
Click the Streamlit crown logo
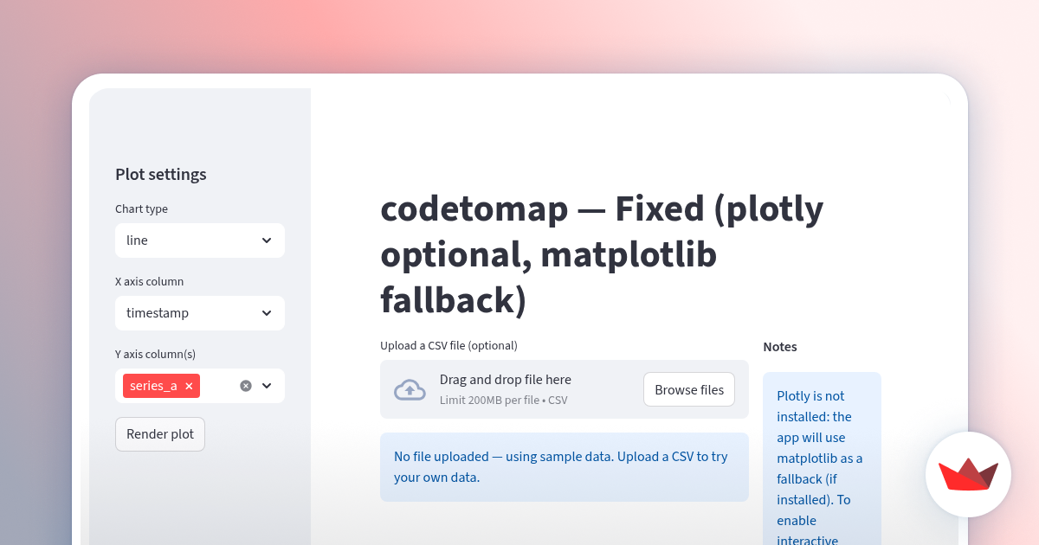click(x=968, y=475)
